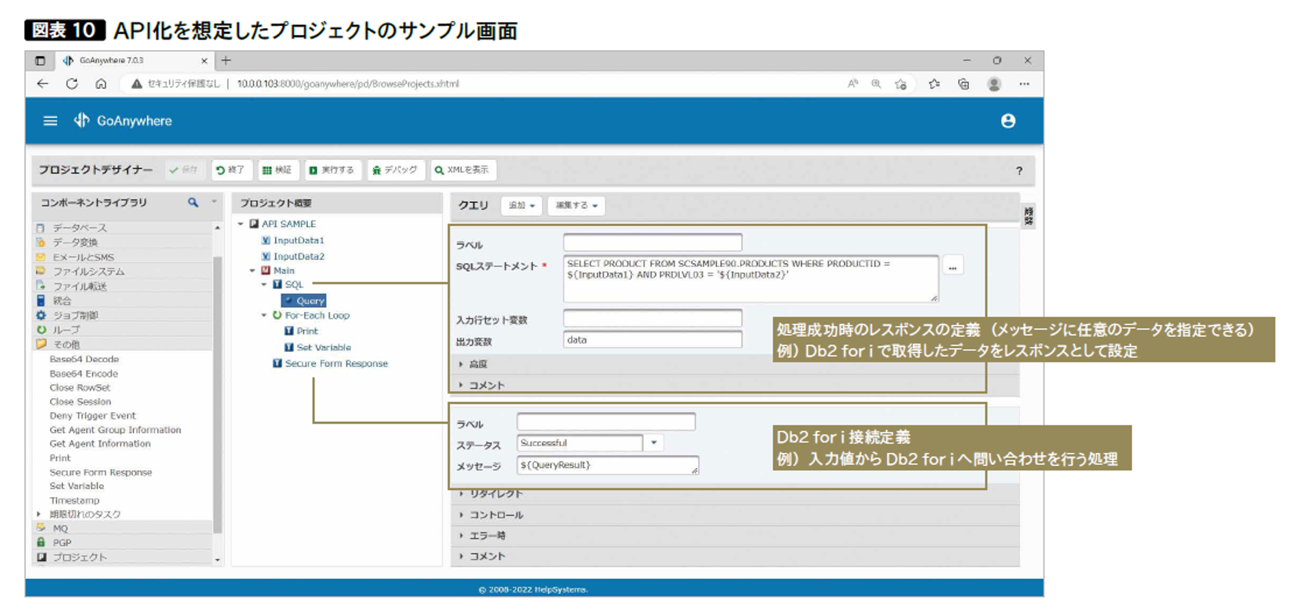
Task: Reload the page with refresh icon
Action: pos(72,83)
